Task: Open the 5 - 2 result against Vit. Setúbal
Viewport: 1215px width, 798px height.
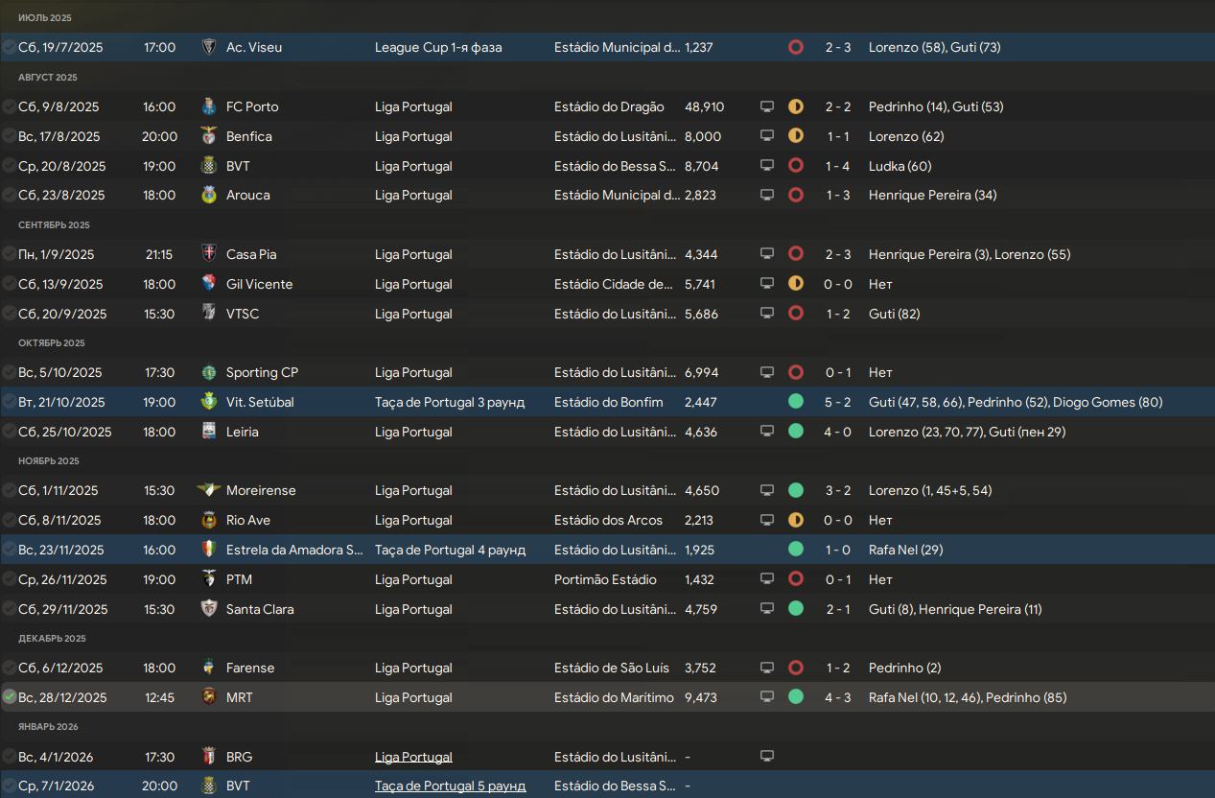Action: tap(838, 402)
